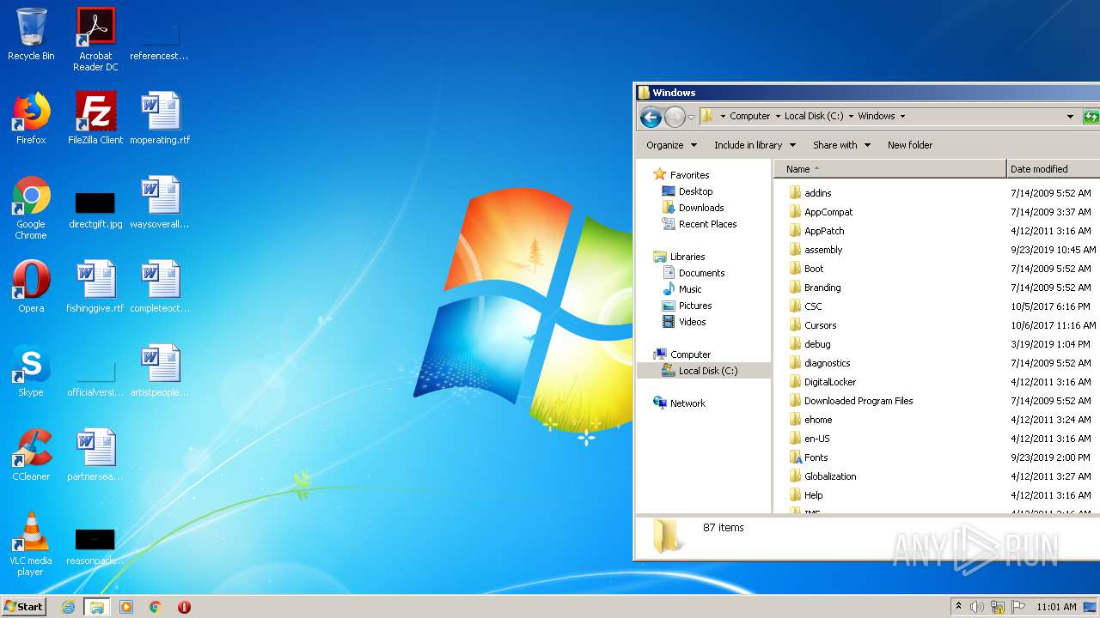Viewport: 1100px width, 618px height.
Task: Click New folder toolbar button
Action: click(909, 145)
